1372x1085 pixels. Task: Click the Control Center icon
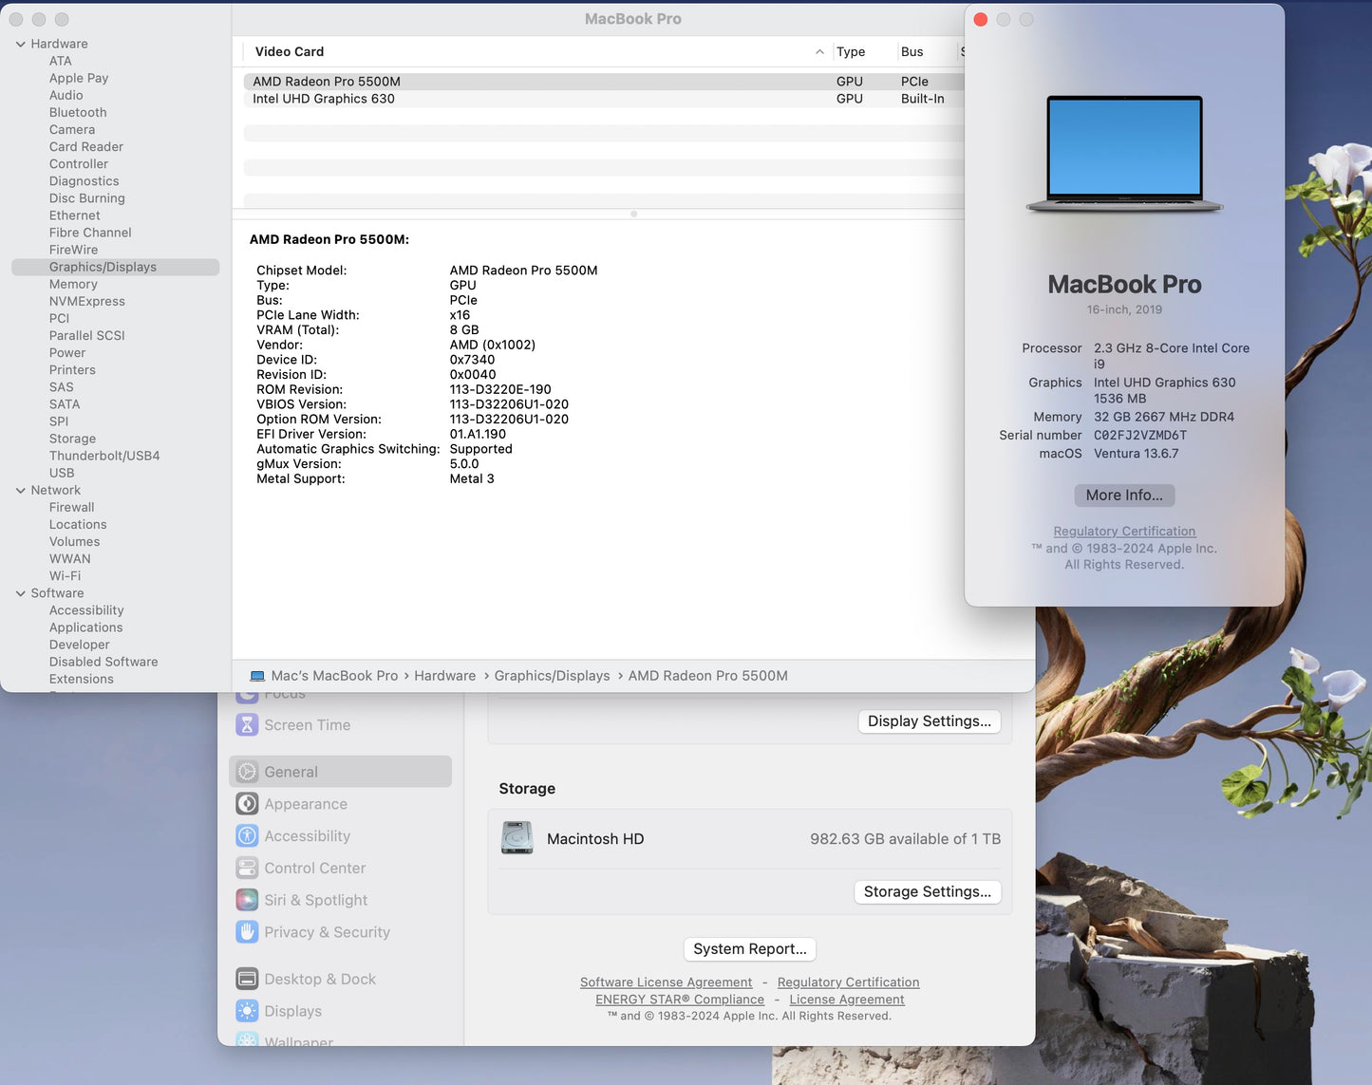click(x=248, y=868)
